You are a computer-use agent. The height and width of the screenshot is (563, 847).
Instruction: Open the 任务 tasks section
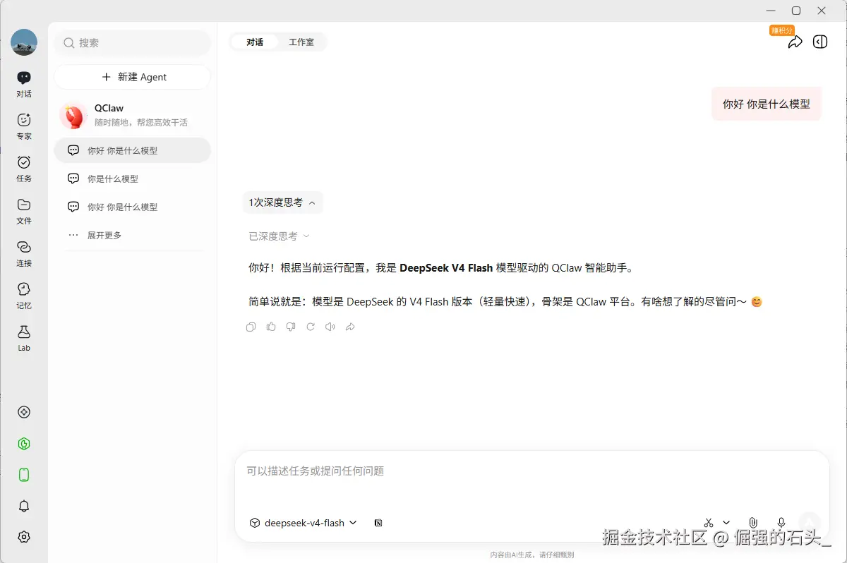24,168
